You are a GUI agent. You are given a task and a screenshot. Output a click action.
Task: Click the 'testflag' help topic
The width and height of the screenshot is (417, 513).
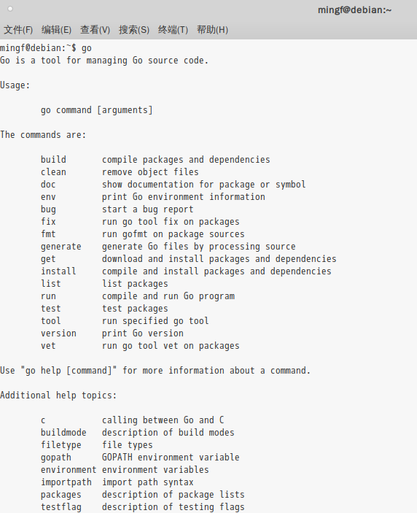[x=61, y=507]
